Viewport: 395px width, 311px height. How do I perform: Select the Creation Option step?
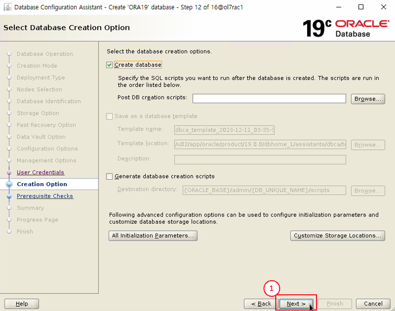tap(42, 184)
